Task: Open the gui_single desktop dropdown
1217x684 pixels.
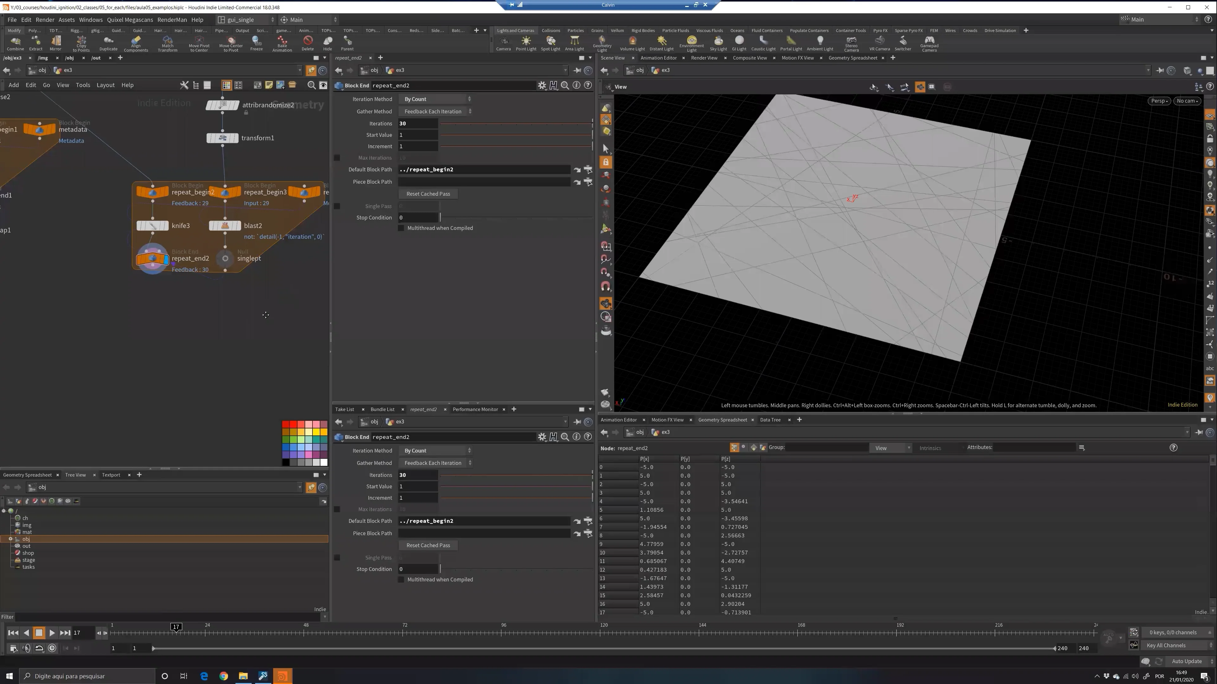Action: tap(246, 19)
